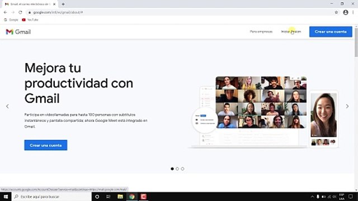Click the Chrome taskbar icon
Viewport: 358px width, 201px height.
pos(132,197)
